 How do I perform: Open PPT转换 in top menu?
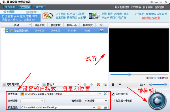point(136,7)
